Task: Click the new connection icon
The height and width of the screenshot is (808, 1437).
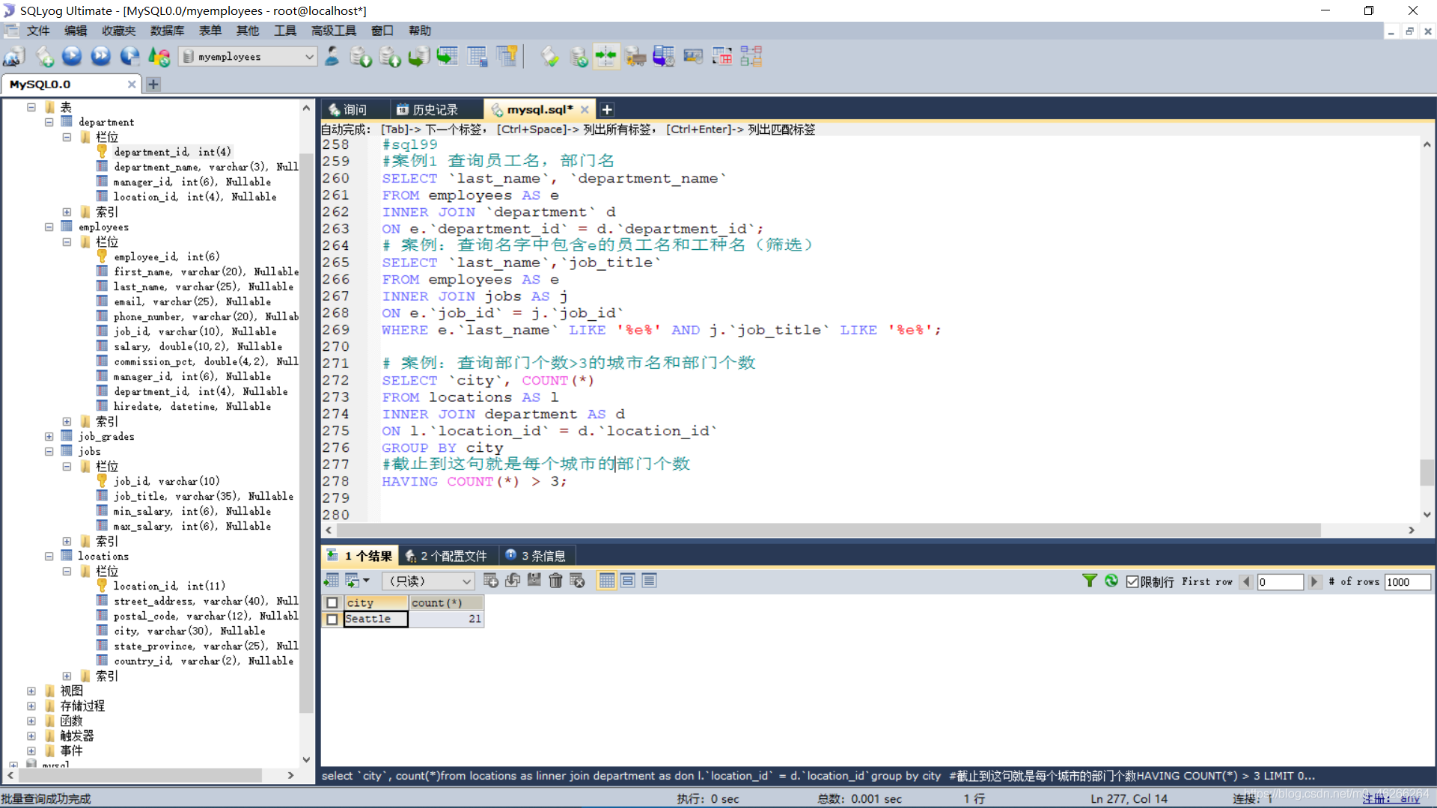Action: 14,56
